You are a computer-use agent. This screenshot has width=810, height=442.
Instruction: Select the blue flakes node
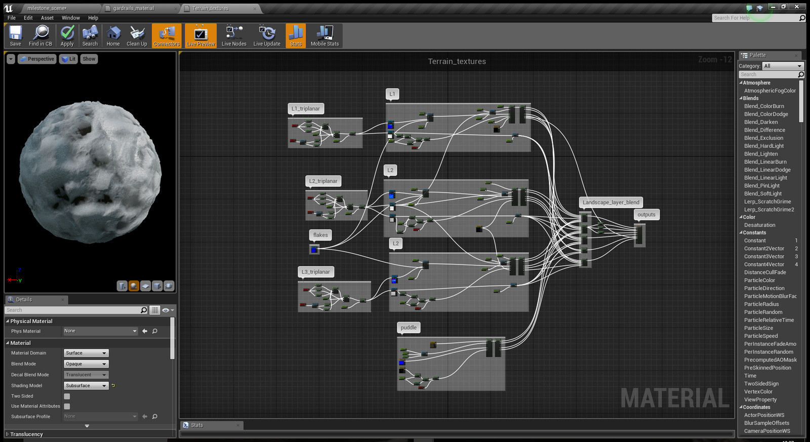pos(314,250)
